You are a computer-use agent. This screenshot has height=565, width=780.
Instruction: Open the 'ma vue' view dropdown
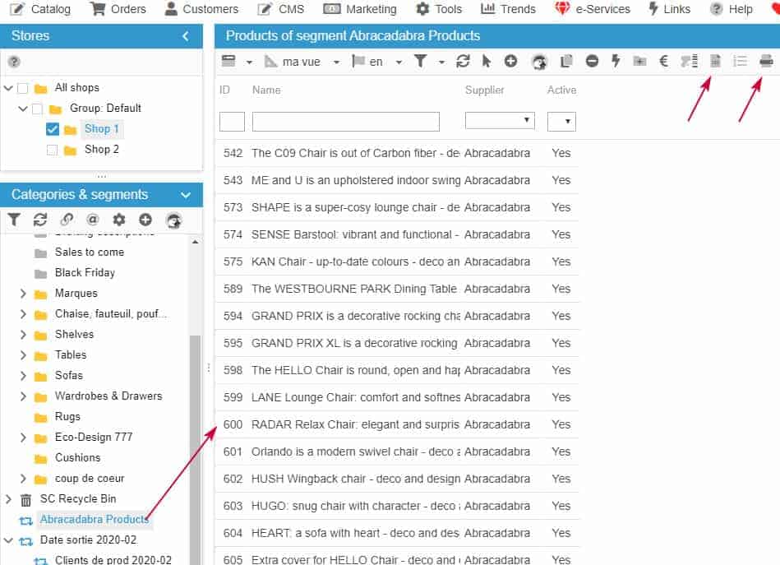coord(336,62)
